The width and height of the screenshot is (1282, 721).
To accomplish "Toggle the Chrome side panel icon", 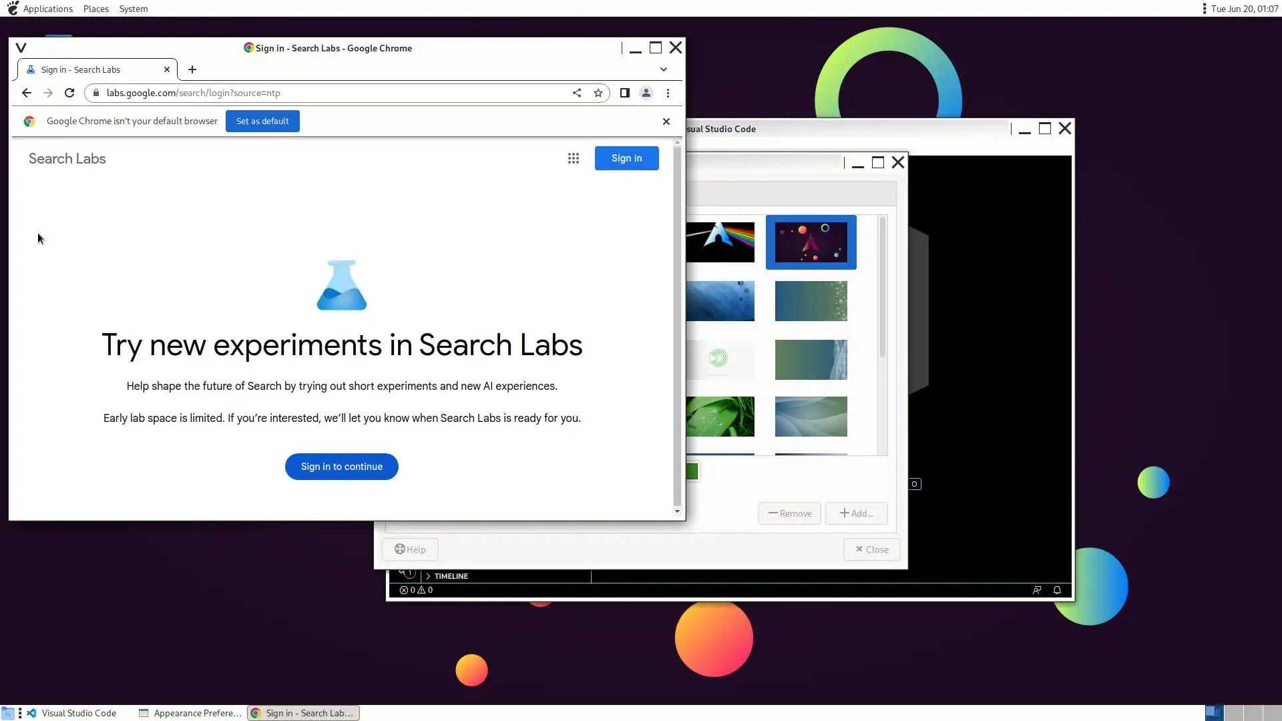I will pos(625,93).
